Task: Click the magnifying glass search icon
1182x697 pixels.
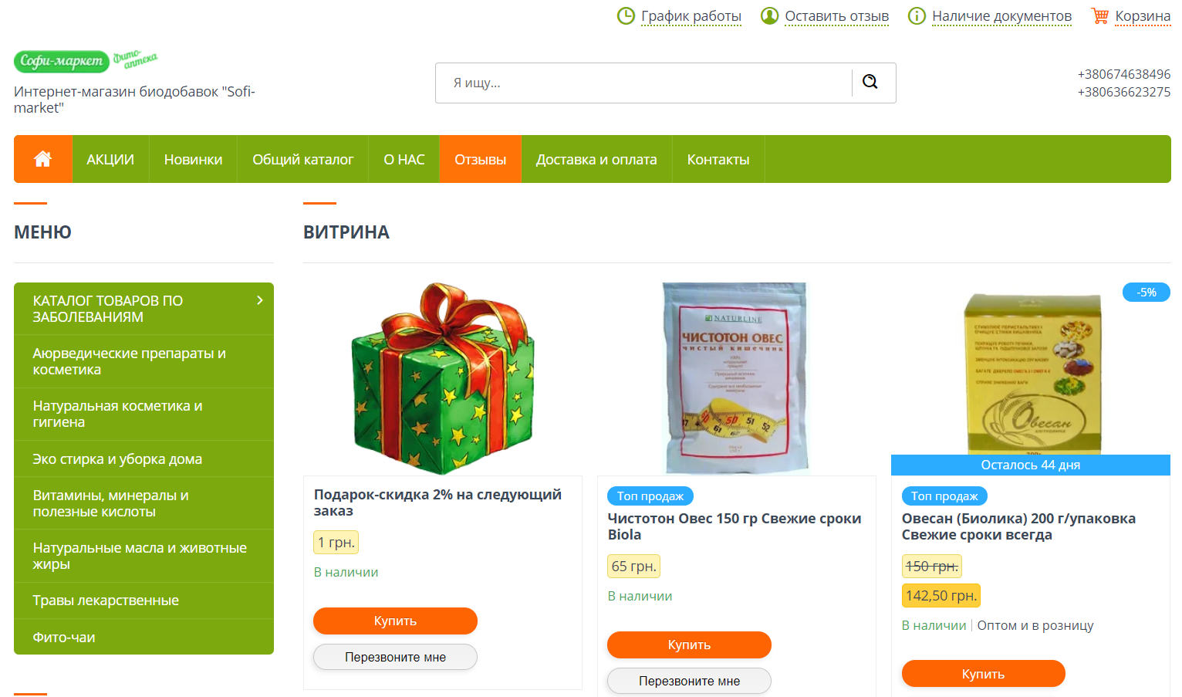Action: 870,82
